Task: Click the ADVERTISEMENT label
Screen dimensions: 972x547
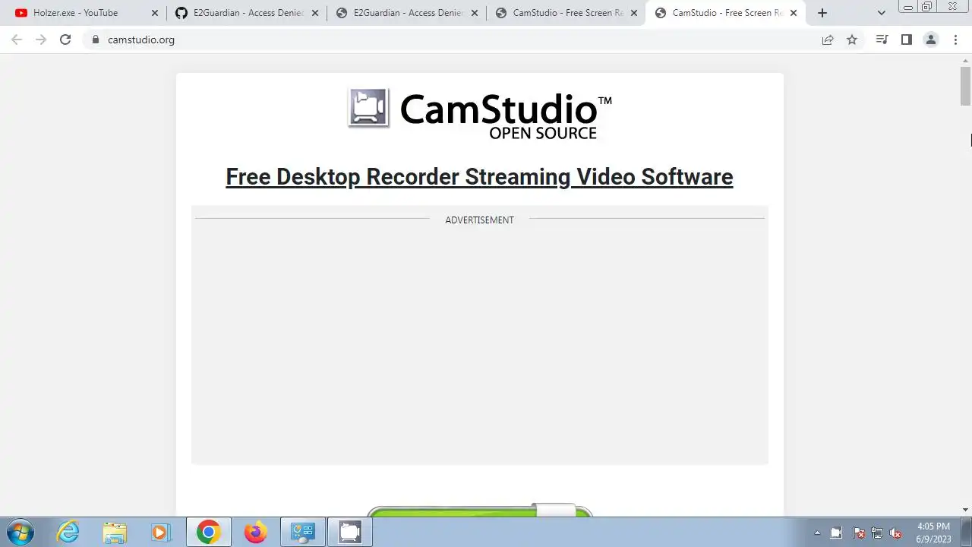Action: pos(479,220)
